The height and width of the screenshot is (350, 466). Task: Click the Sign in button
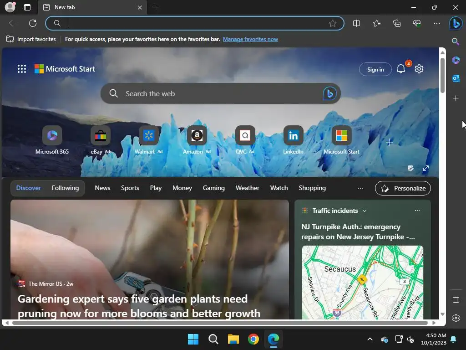pyautogui.click(x=375, y=69)
